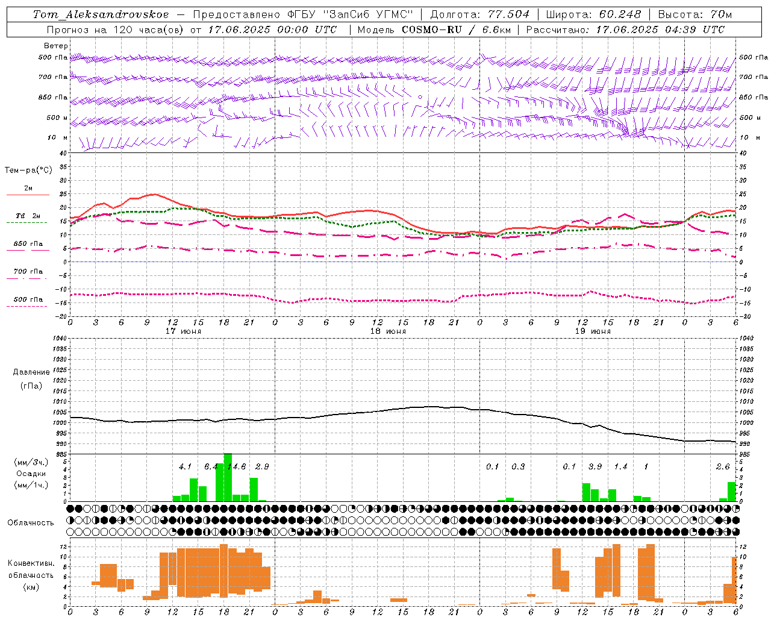This screenshot has height=617, width=771.
Task: Click the 'Облачность' cloud cover label
Action: [x=31, y=522]
